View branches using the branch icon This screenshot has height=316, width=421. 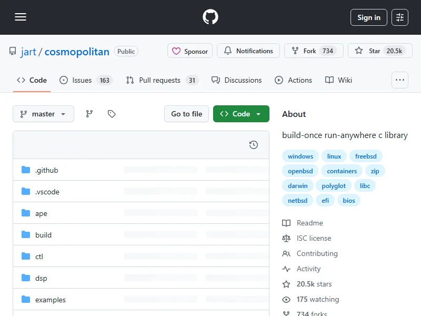(89, 114)
